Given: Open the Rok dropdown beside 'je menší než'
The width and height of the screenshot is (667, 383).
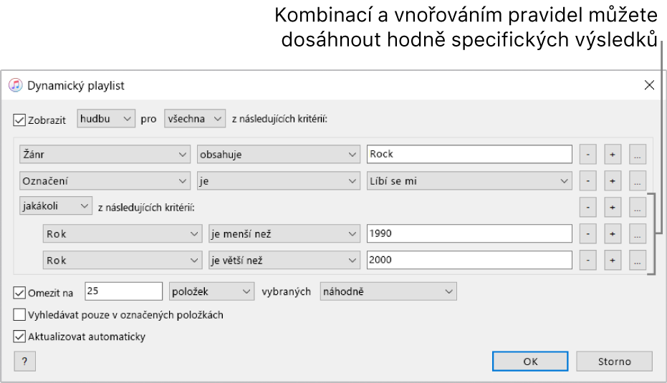Looking at the screenshot, I should pos(123,234).
